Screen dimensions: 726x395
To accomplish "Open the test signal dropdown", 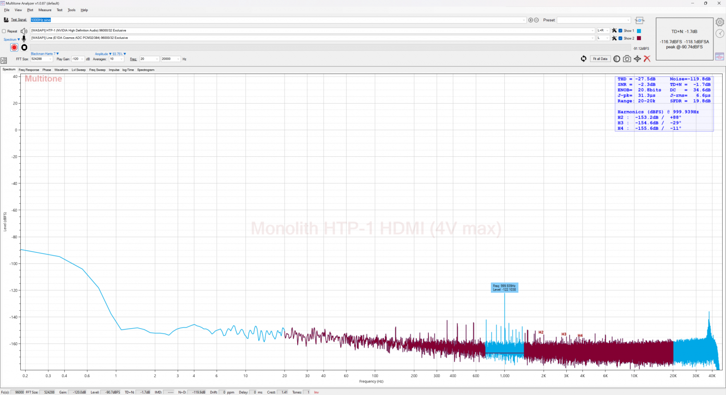I will (524, 20).
